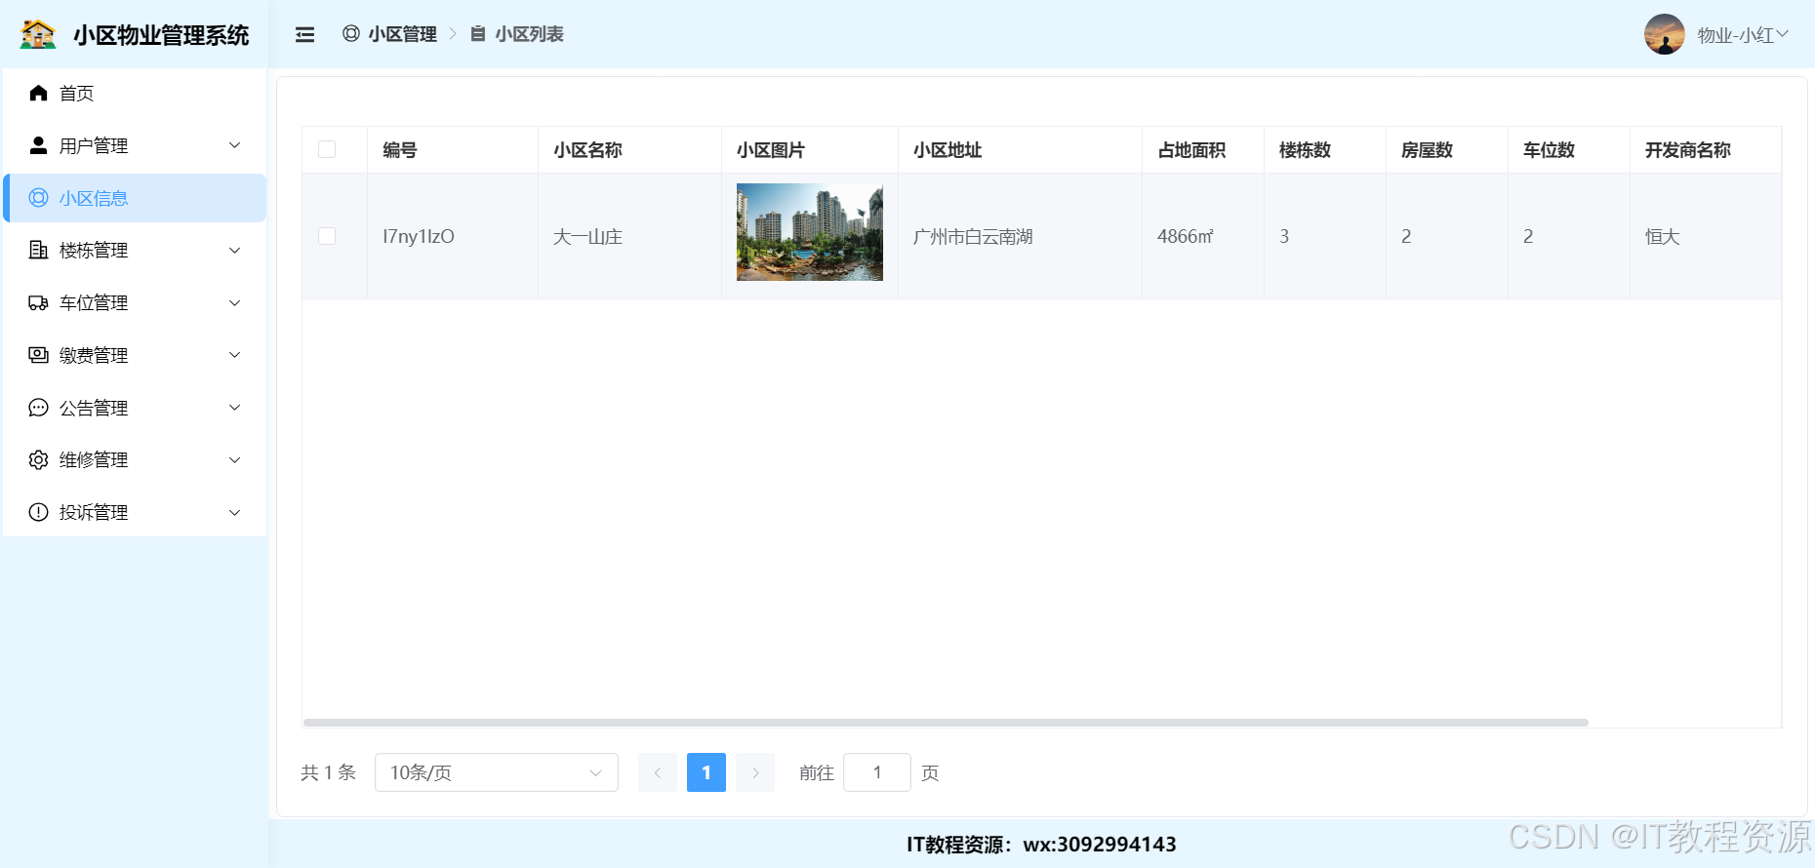Open the 楼栋管理 menu label
Image resolution: width=1815 pixels, height=868 pixels.
coord(94,250)
